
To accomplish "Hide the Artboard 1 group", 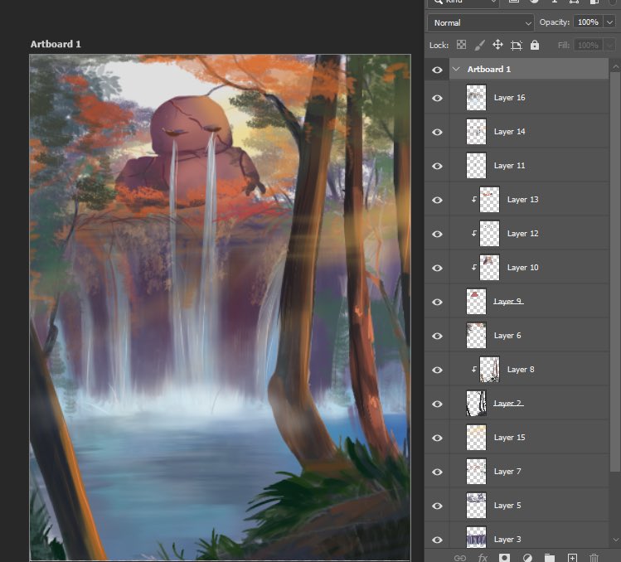I will click(x=437, y=70).
